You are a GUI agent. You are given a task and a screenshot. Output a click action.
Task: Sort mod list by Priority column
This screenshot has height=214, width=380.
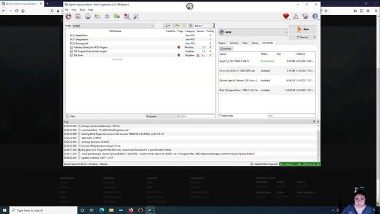coord(210,31)
